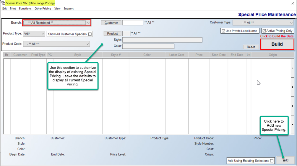Click the application icon in the title bar
Image resolution: width=297 pixels, height=166 pixels.
point(3,3)
